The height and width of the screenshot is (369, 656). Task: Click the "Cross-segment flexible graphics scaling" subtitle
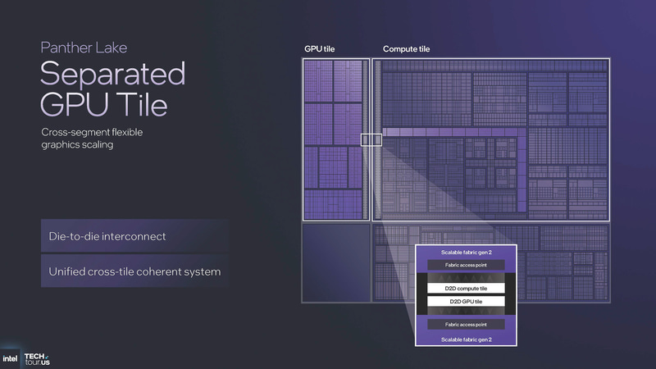coord(92,139)
